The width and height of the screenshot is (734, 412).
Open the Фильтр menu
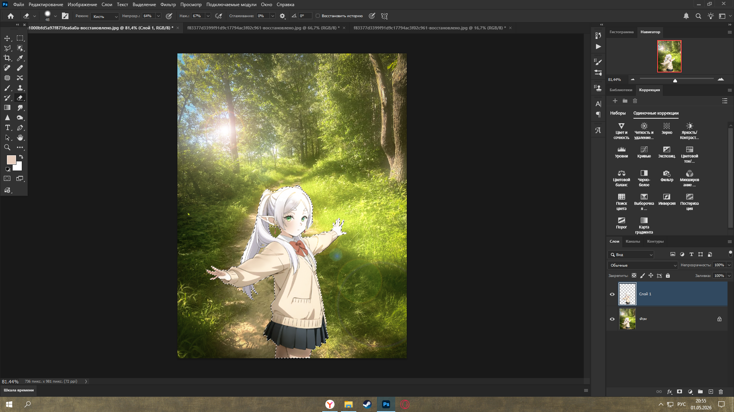[x=168, y=5]
